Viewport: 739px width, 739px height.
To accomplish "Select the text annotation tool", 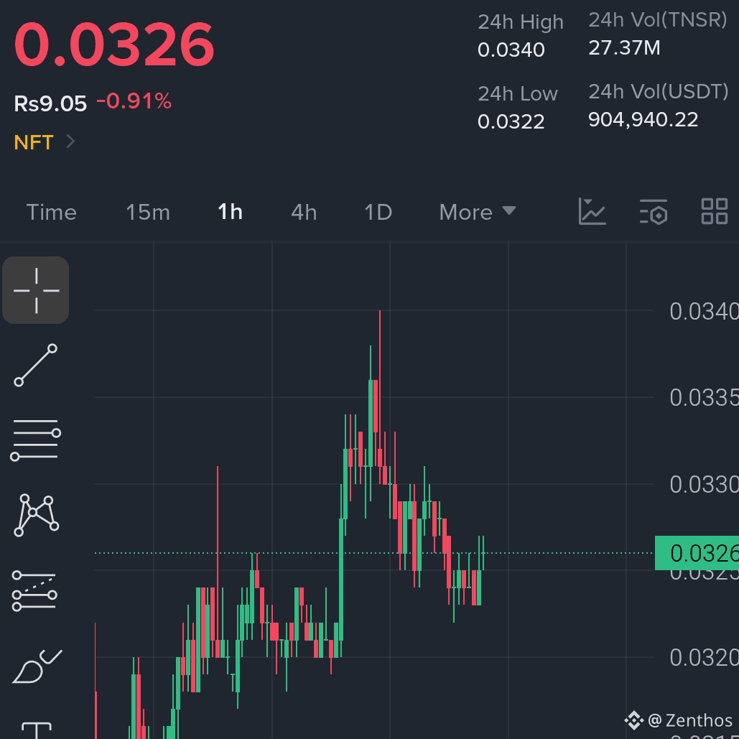I will click(x=37, y=730).
